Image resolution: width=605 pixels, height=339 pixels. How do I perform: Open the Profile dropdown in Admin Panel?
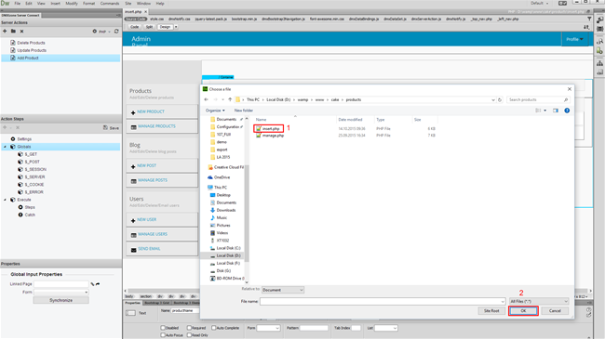click(x=574, y=39)
